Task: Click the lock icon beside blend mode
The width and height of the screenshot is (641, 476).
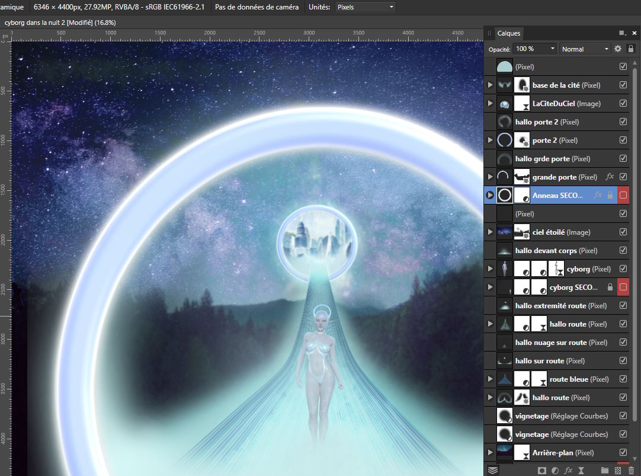Action: [631, 49]
